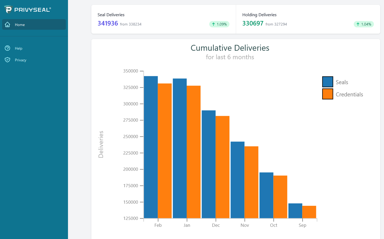Click the Privacy shield icon
384x239 pixels.
pos(7,60)
